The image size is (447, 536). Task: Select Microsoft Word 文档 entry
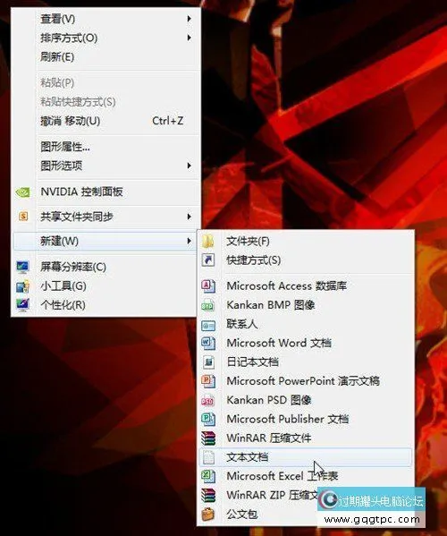(x=306, y=343)
